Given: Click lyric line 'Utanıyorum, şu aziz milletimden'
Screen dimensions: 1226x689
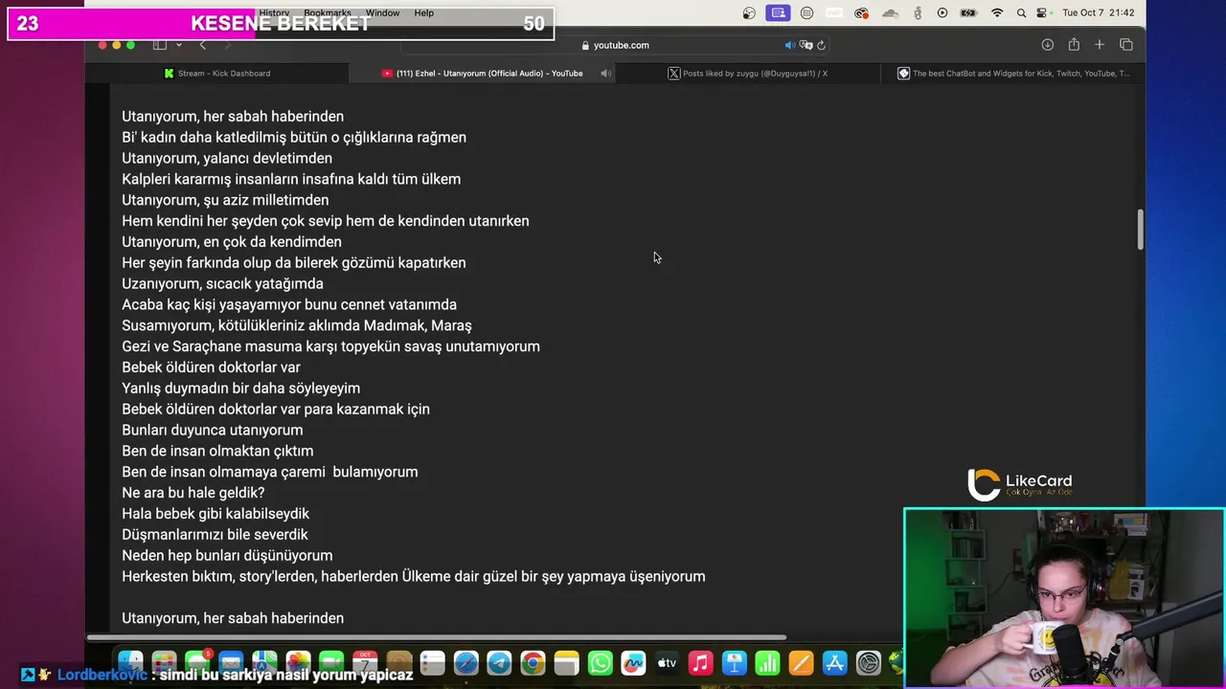Looking at the screenshot, I should pos(225,200).
